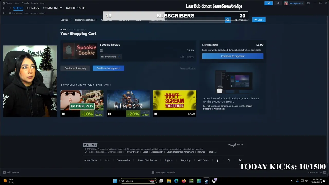Screen dimensions: 329x185
Task: Click Windows platform icon under Spookie Dookie
Action: tap(101, 51)
